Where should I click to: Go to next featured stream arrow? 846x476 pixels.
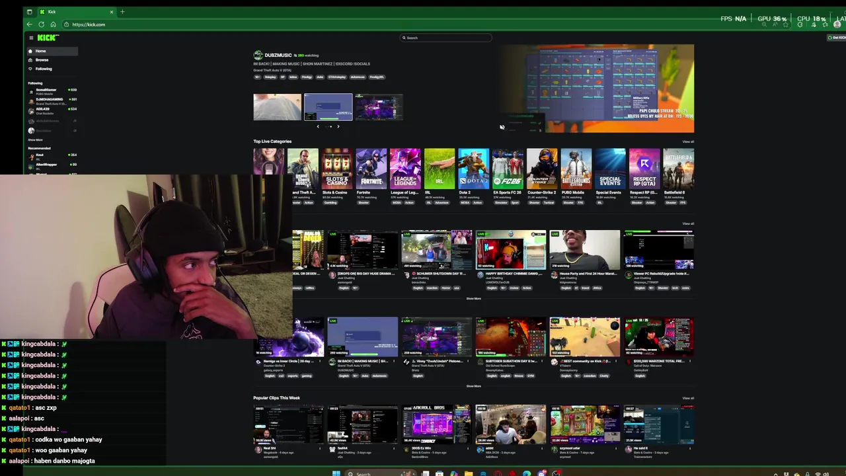pos(338,126)
